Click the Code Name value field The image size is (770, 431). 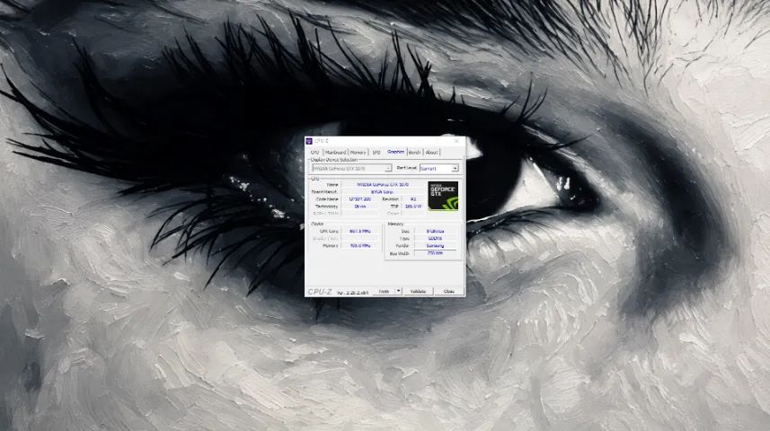click(x=360, y=199)
